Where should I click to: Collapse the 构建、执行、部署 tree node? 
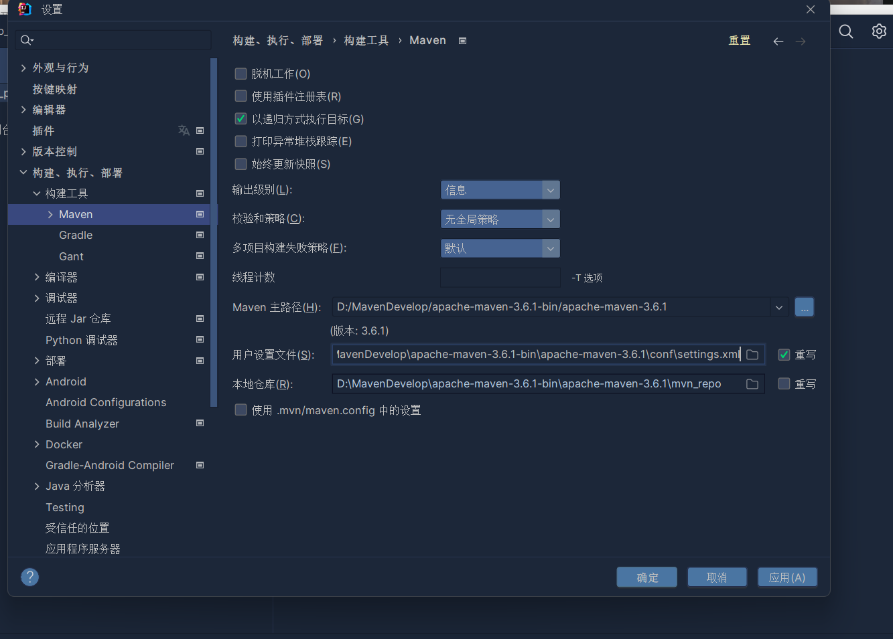(x=23, y=173)
